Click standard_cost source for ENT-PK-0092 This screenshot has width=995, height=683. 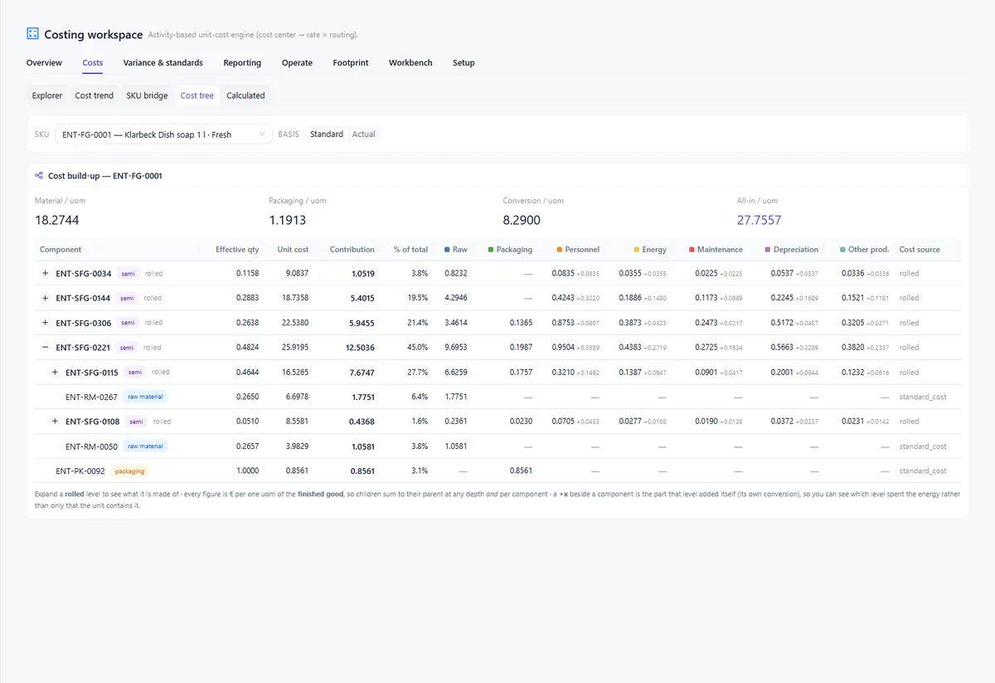pos(923,471)
